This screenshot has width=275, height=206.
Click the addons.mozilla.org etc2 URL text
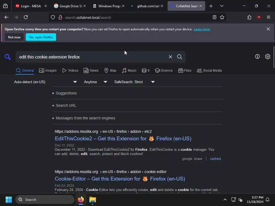103,131
